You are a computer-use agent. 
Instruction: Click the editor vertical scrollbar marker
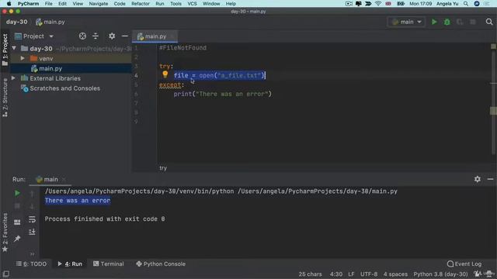[x=493, y=110]
